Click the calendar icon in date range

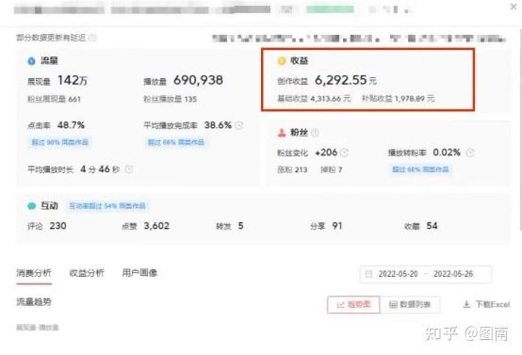368,274
